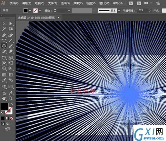Activate the Blend tool
This screenshot has height=141, width=166.
tap(11, 80)
